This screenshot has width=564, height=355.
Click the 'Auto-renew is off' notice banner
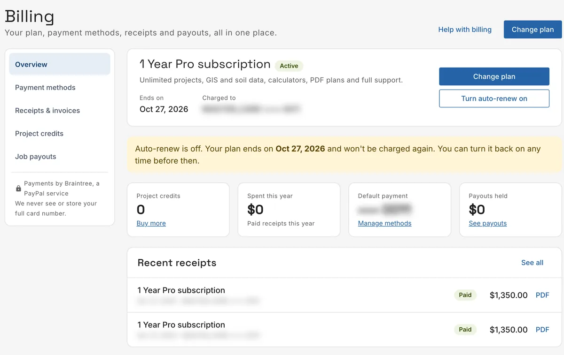[345, 155]
